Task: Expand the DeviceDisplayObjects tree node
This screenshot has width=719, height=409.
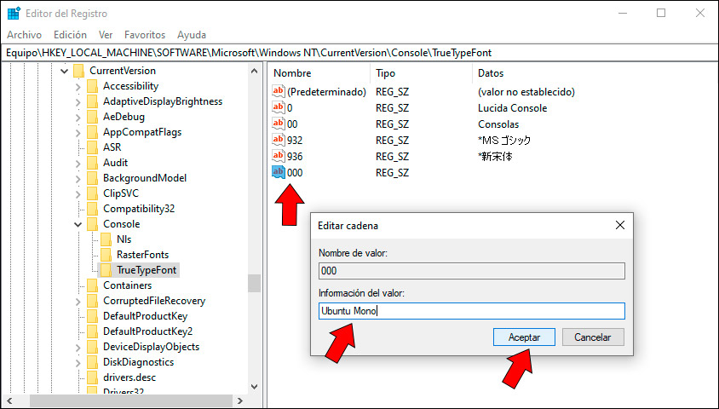Action: [78, 347]
